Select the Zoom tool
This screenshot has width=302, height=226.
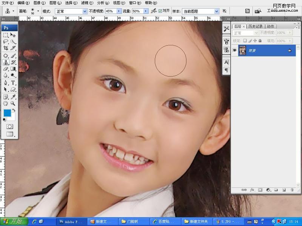tap(12, 104)
